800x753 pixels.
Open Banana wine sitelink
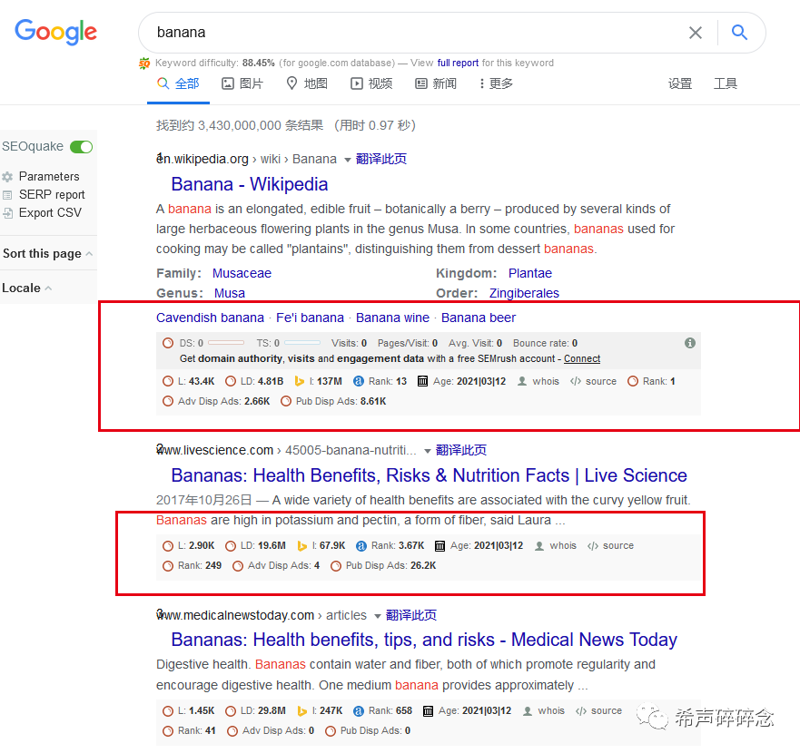392,318
